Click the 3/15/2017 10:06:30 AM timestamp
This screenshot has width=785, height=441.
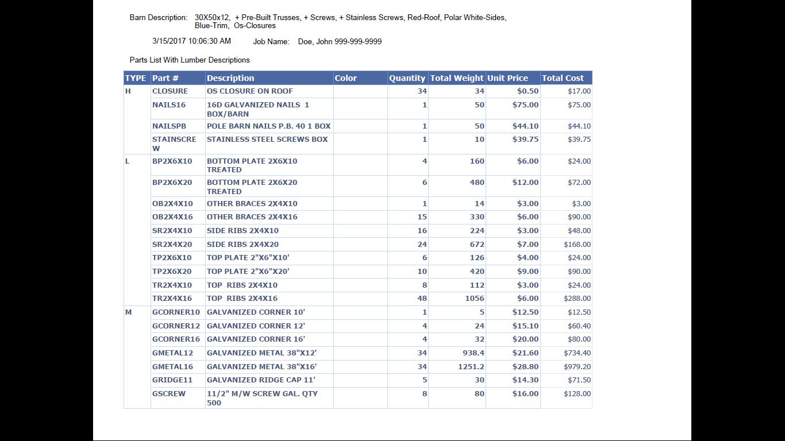191,41
